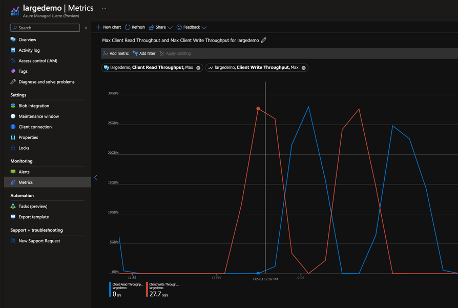Click the red Client Write data point marker
This screenshot has width=458, height=308.
(x=258, y=109)
